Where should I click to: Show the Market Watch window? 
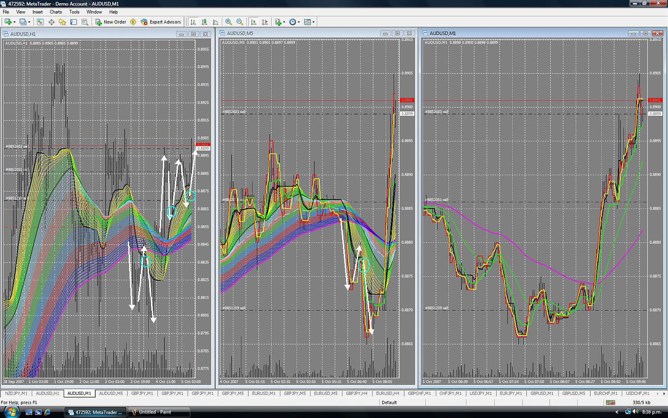click(40, 22)
